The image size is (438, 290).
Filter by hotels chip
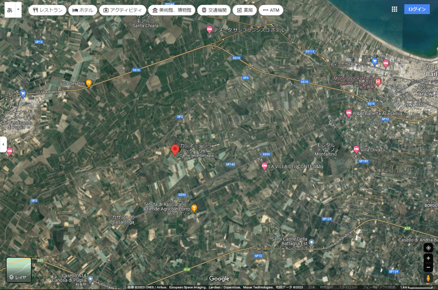[83, 10]
